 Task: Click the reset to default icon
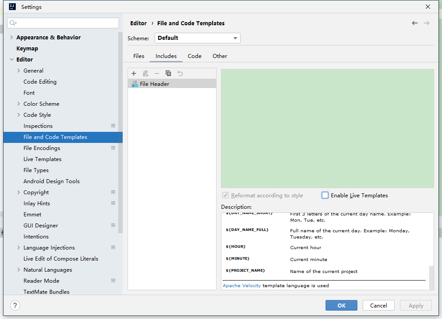180,73
